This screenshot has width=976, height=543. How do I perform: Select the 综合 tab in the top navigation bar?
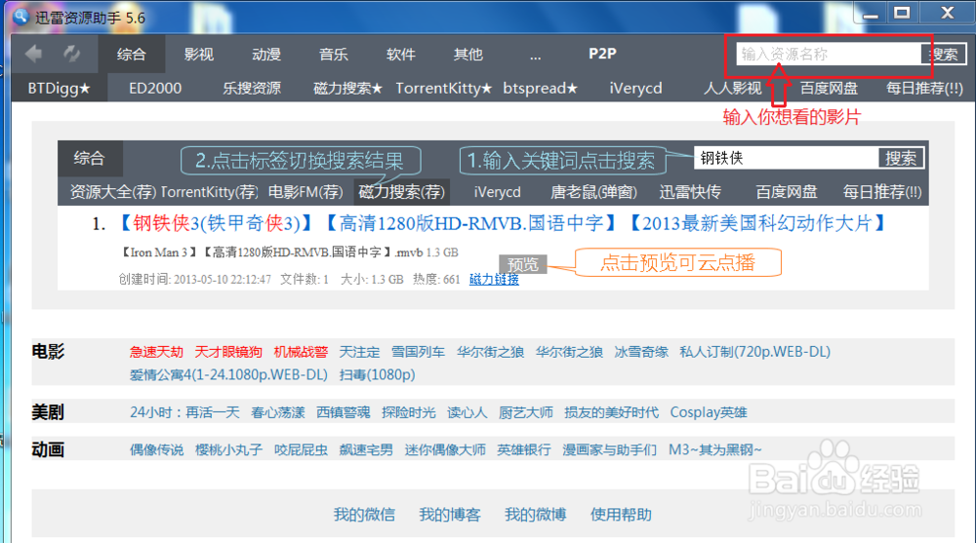tap(132, 55)
